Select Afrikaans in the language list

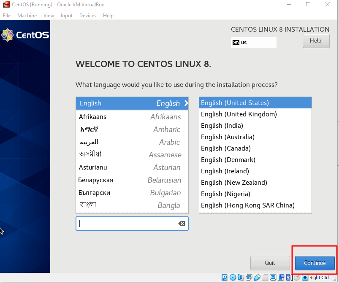pyautogui.click(x=132, y=117)
